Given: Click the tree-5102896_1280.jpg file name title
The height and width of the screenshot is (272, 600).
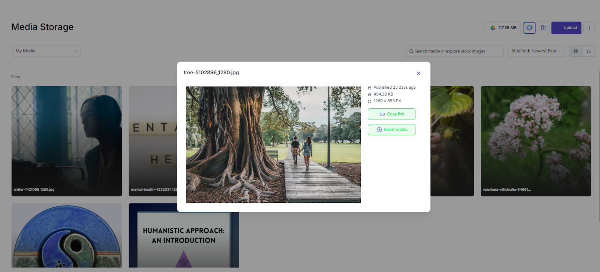Looking at the screenshot, I should coord(211,73).
